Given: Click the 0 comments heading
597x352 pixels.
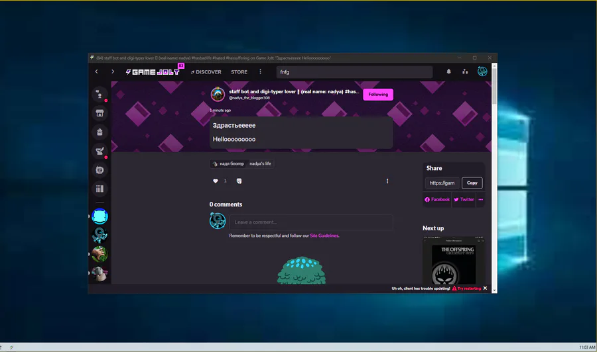Looking at the screenshot, I should tap(226, 204).
